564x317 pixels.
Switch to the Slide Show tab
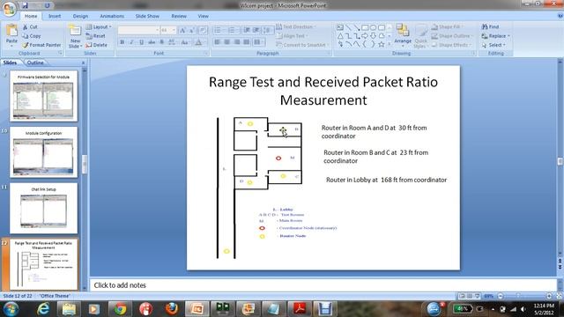pos(147,16)
